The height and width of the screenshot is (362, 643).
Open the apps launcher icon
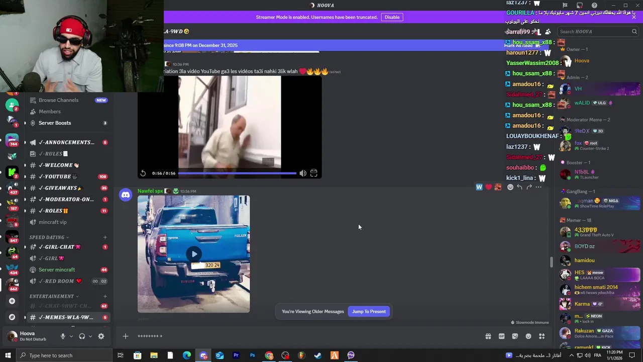(x=542, y=336)
